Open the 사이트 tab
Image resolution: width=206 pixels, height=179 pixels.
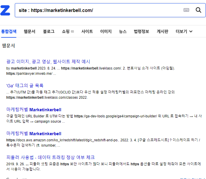(87, 32)
